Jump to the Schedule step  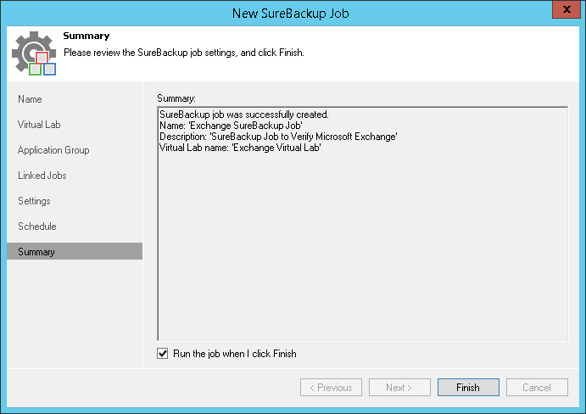pos(37,227)
